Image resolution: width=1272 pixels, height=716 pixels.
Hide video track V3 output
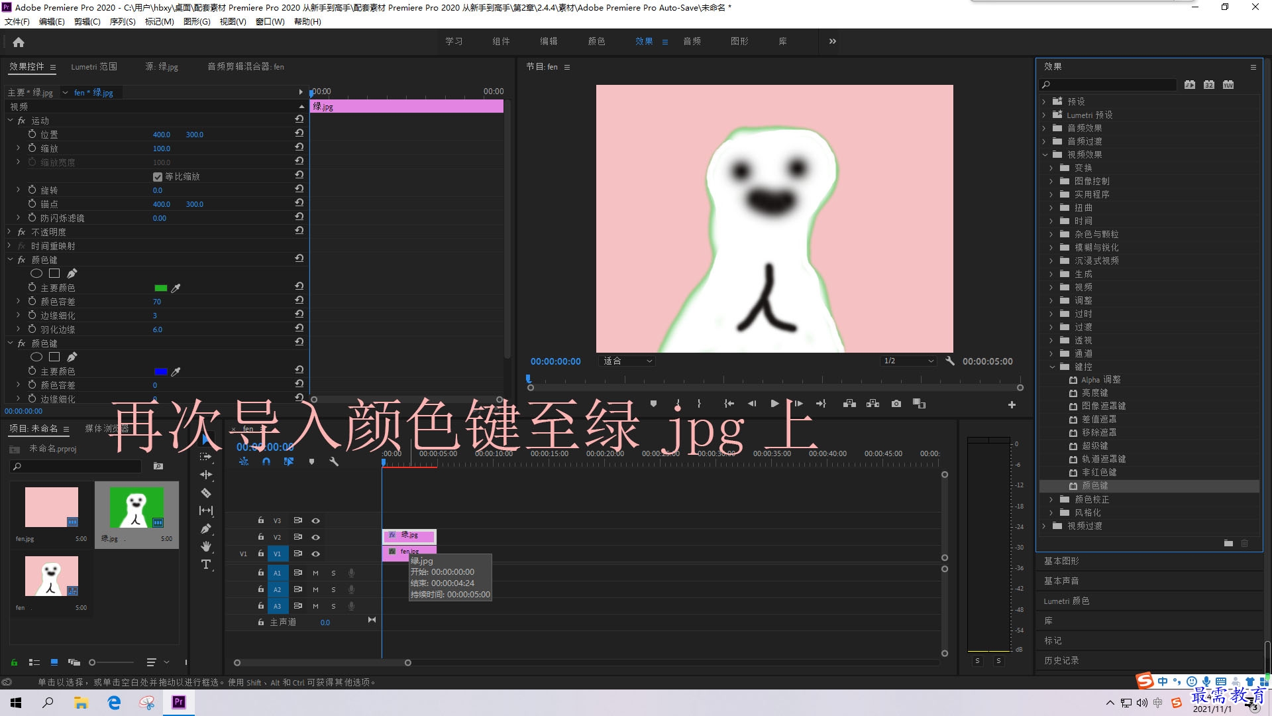coord(316,520)
